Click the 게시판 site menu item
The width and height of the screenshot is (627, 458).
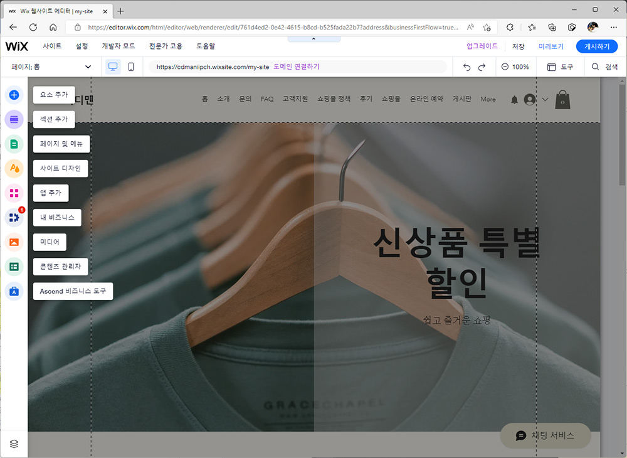(x=462, y=99)
